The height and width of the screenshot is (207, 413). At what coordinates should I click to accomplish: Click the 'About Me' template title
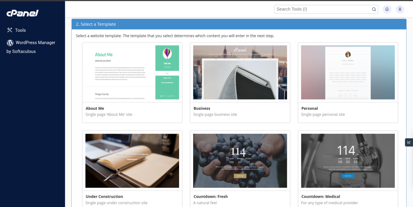tap(95, 109)
